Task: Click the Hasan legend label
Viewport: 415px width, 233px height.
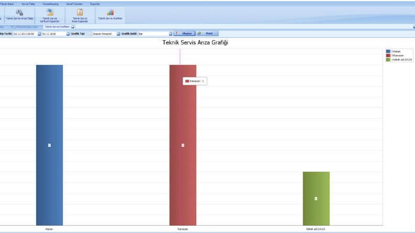Action: tap(396, 52)
